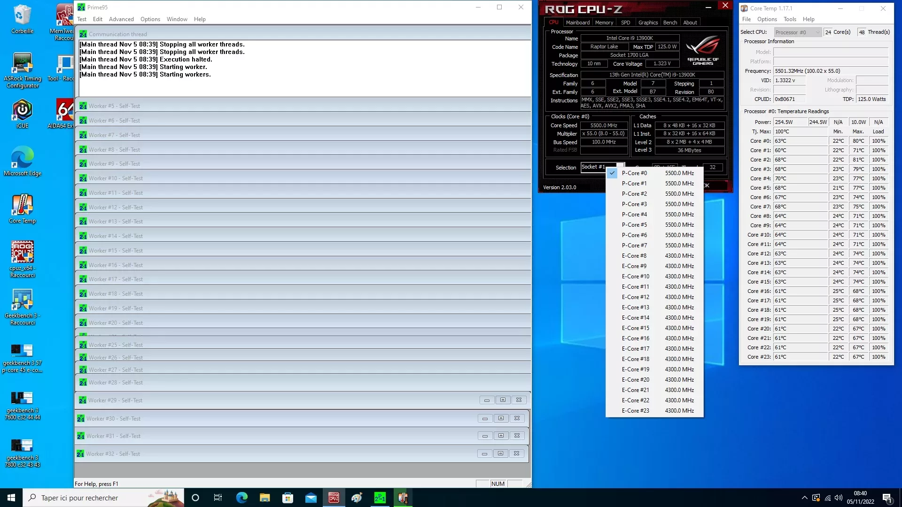Choose P-Core #4 from the list

655,215
